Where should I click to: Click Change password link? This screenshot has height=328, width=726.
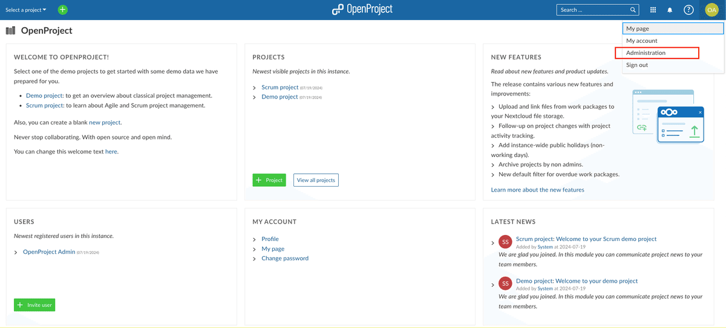[x=285, y=259]
